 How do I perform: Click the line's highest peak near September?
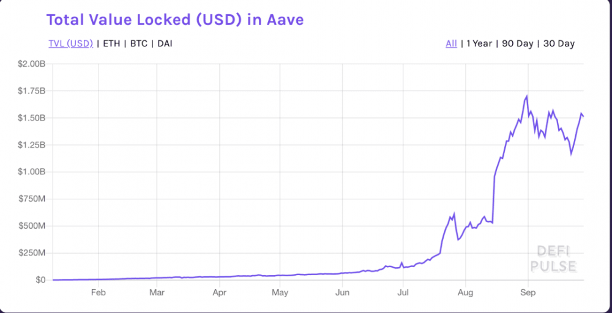pos(527,96)
